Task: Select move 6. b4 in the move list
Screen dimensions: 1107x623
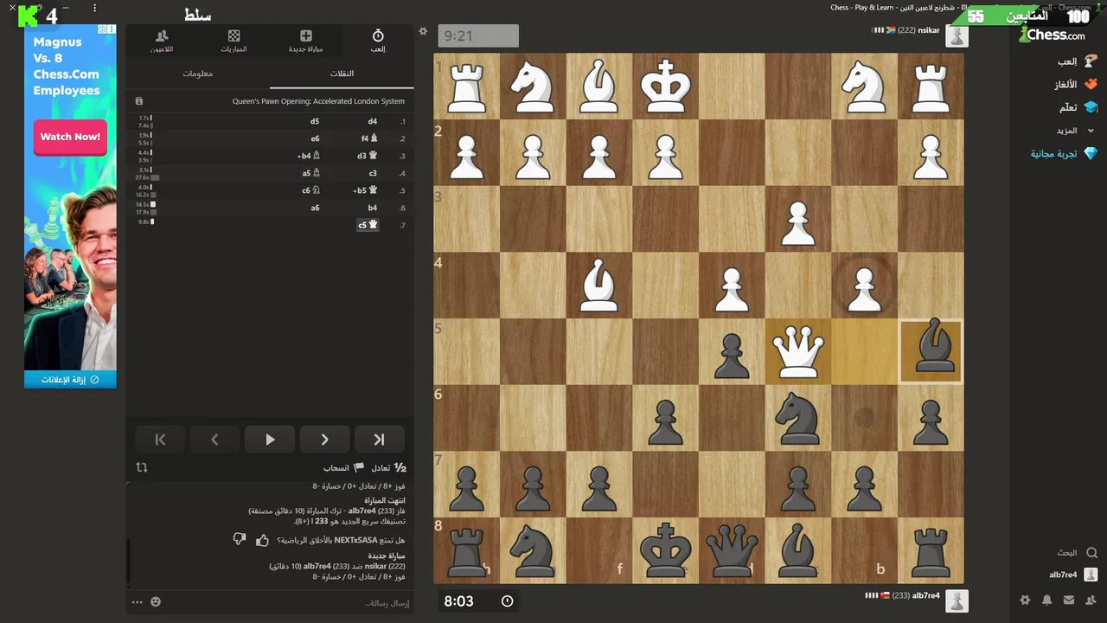Action: 373,208
